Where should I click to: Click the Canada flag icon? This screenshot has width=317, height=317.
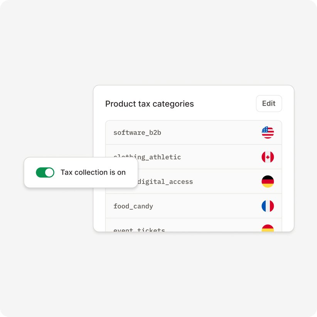[268, 157]
